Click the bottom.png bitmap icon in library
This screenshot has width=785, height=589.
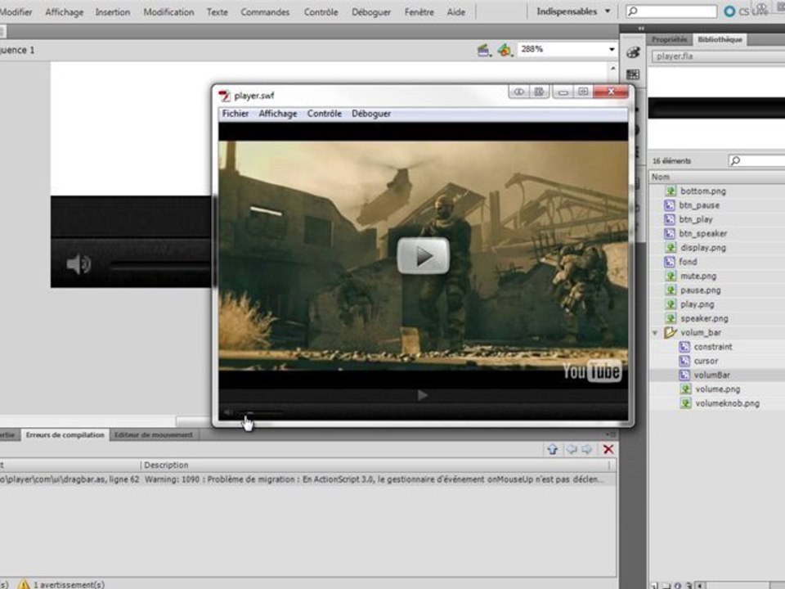[x=671, y=191]
